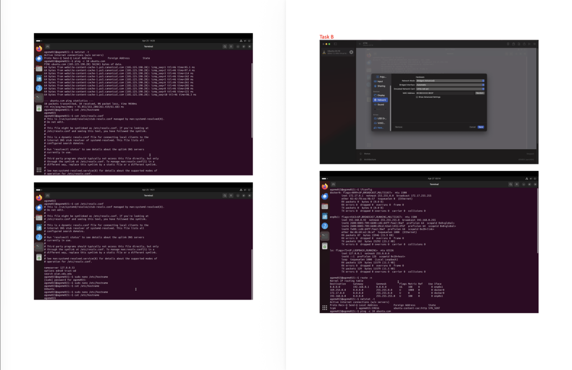Click the Thunderbird icon in bottom-right screenshot dock
Viewport: 572px width, 370px height.
click(x=325, y=197)
